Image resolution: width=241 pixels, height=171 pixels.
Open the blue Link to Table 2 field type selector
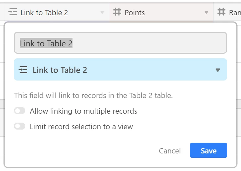120,69
